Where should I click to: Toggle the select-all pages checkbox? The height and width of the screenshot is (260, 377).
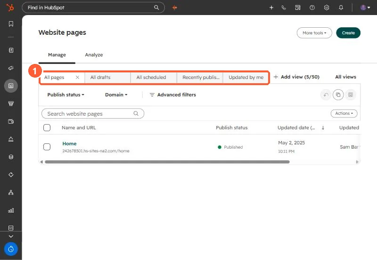click(x=47, y=127)
